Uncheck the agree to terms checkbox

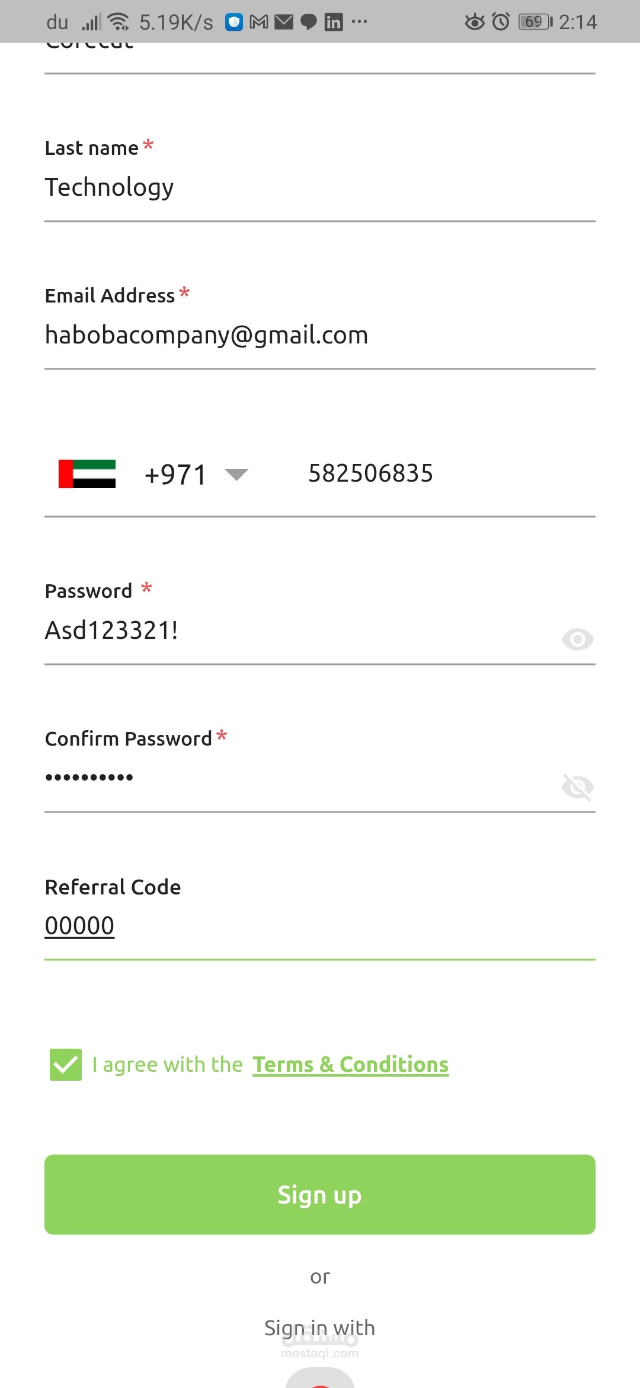pos(66,1065)
